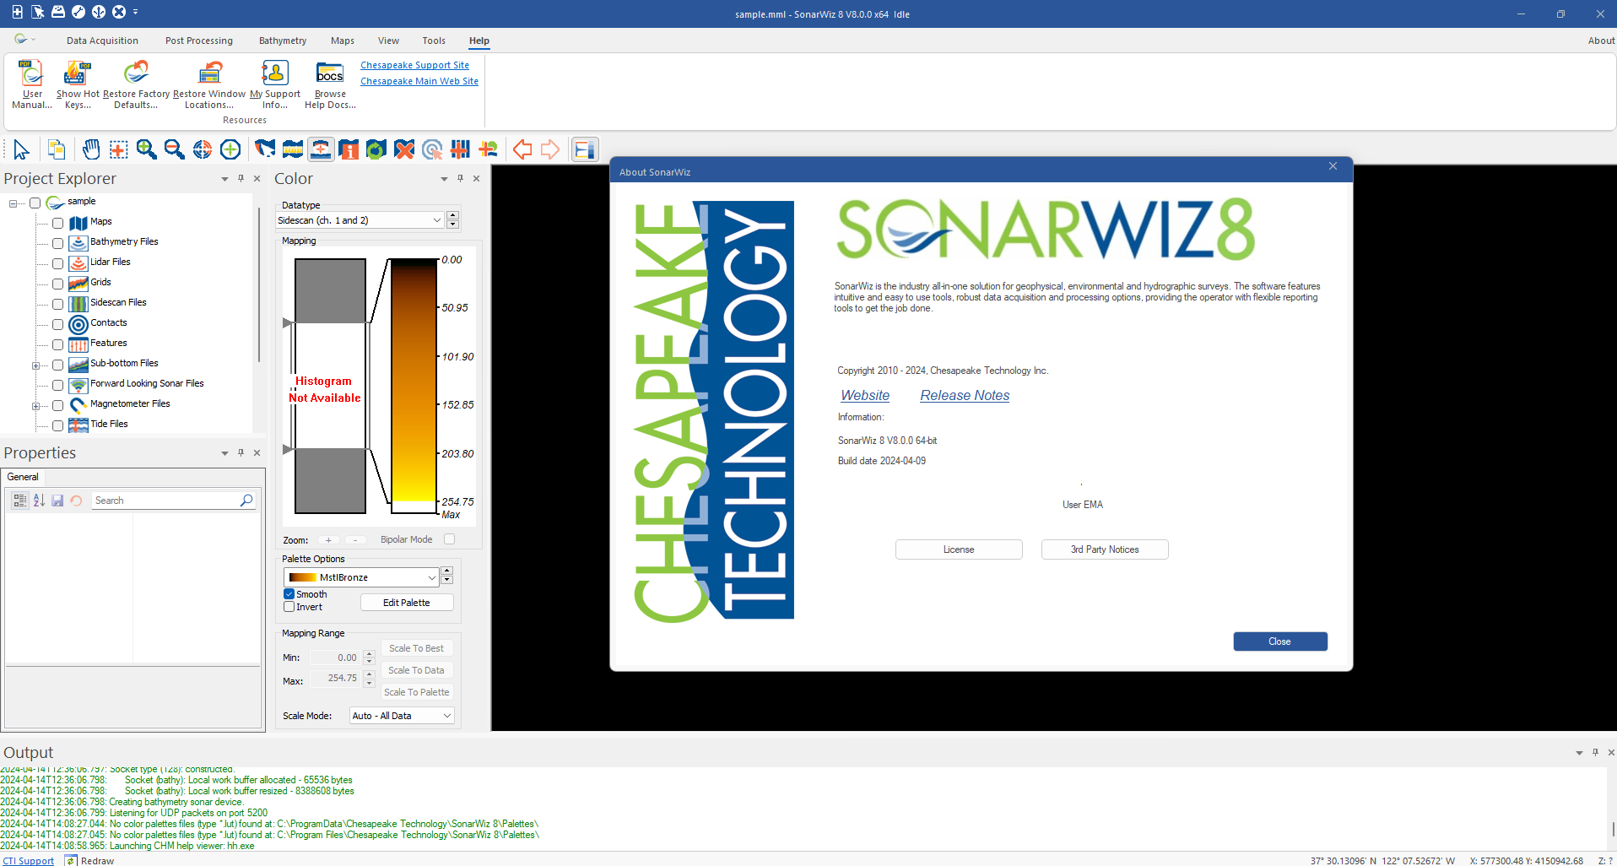This screenshot has height=866, width=1617.
Task: Click the upper histogram range slider marker
Action: click(287, 322)
